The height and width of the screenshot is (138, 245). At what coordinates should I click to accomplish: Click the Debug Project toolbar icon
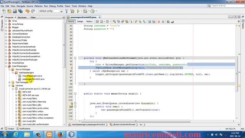pos(85,11)
